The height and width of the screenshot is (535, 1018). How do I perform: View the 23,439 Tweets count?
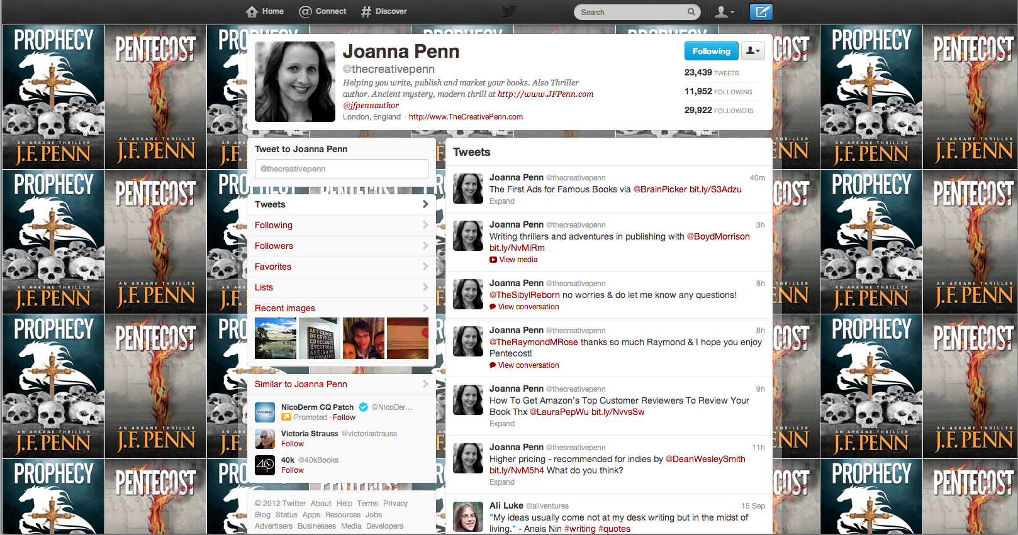pyautogui.click(x=712, y=73)
